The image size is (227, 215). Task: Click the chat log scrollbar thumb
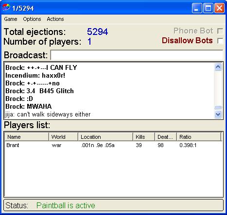point(218,107)
